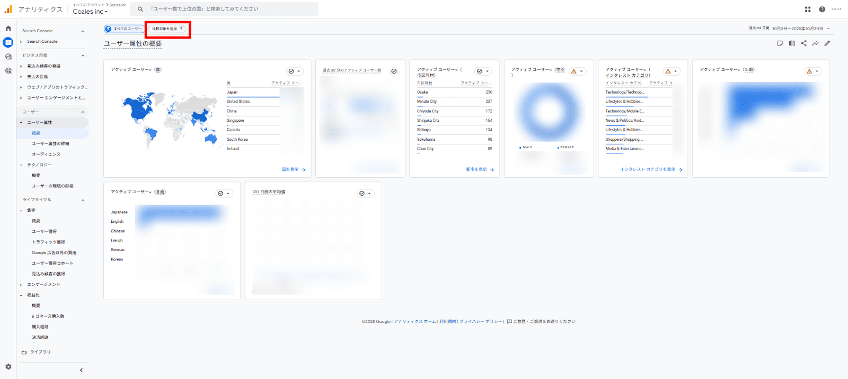Open status dropdown on country card
The width and height of the screenshot is (848, 379).
(x=295, y=71)
